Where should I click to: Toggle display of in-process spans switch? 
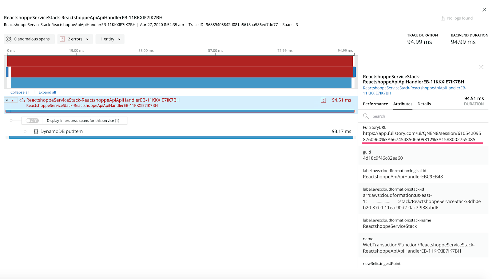pyautogui.click(x=32, y=121)
